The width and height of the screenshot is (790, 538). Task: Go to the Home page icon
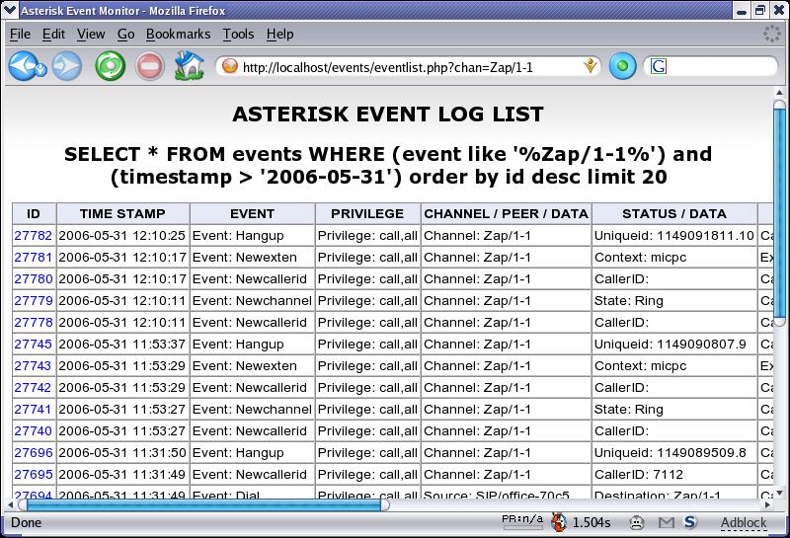[188, 67]
